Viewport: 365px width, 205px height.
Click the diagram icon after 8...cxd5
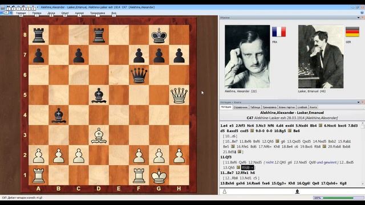click(x=252, y=131)
